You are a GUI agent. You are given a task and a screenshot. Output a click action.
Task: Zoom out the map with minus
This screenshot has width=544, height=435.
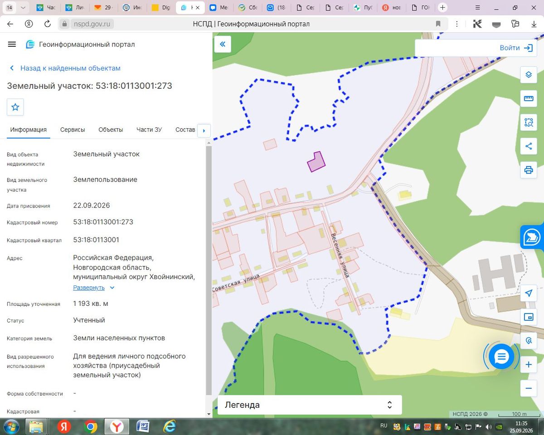point(528,388)
